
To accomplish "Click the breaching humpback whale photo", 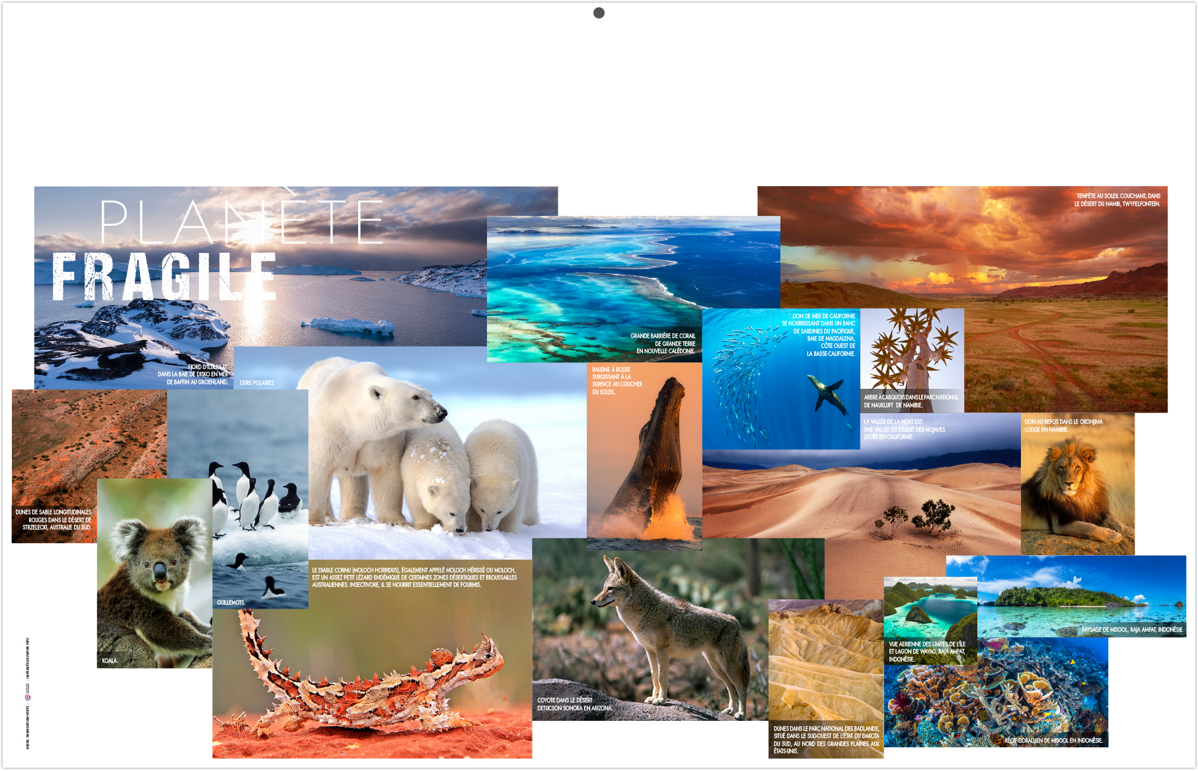I will pos(644,462).
